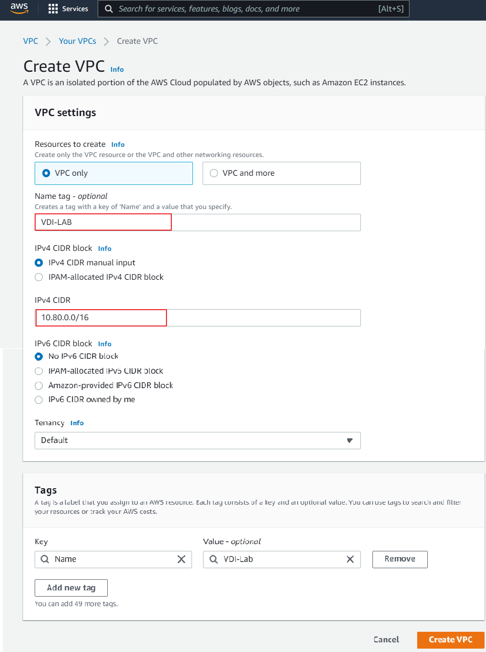Click the AWS logo home icon
The width and height of the screenshot is (486, 652).
(x=19, y=8)
